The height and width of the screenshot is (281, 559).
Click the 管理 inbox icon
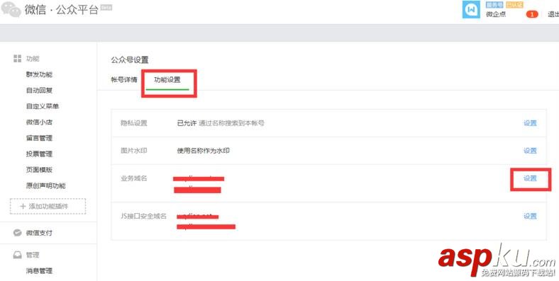click(x=17, y=255)
